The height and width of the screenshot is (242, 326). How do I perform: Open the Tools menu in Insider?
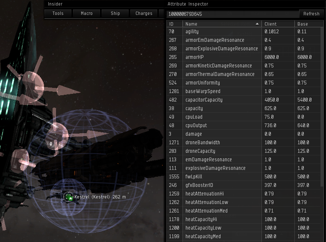(x=58, y=13)
